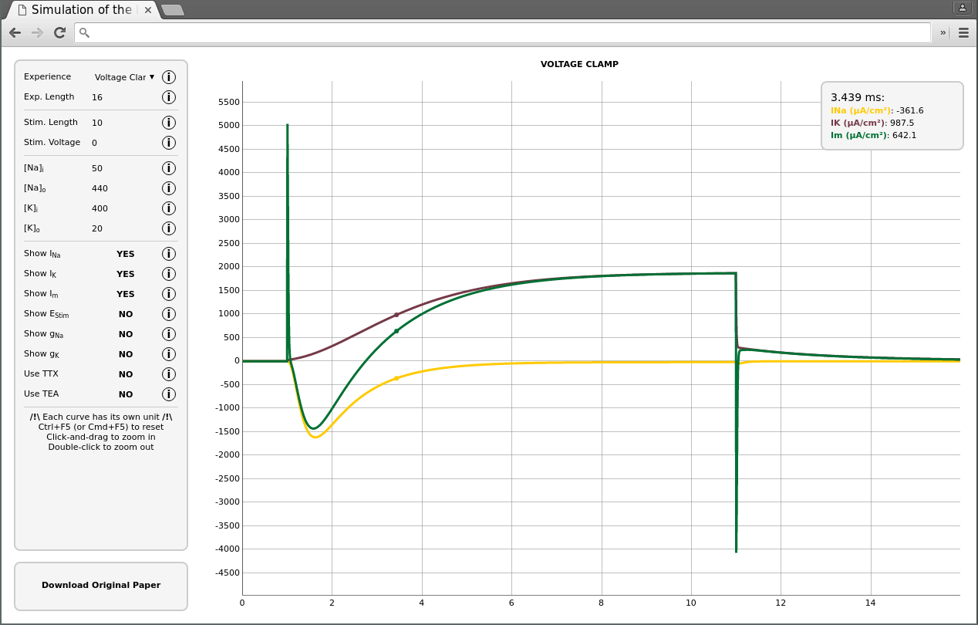978x625 pixels.
Task: Toggle Show IK YES setting
Action: tap(126, 274)
